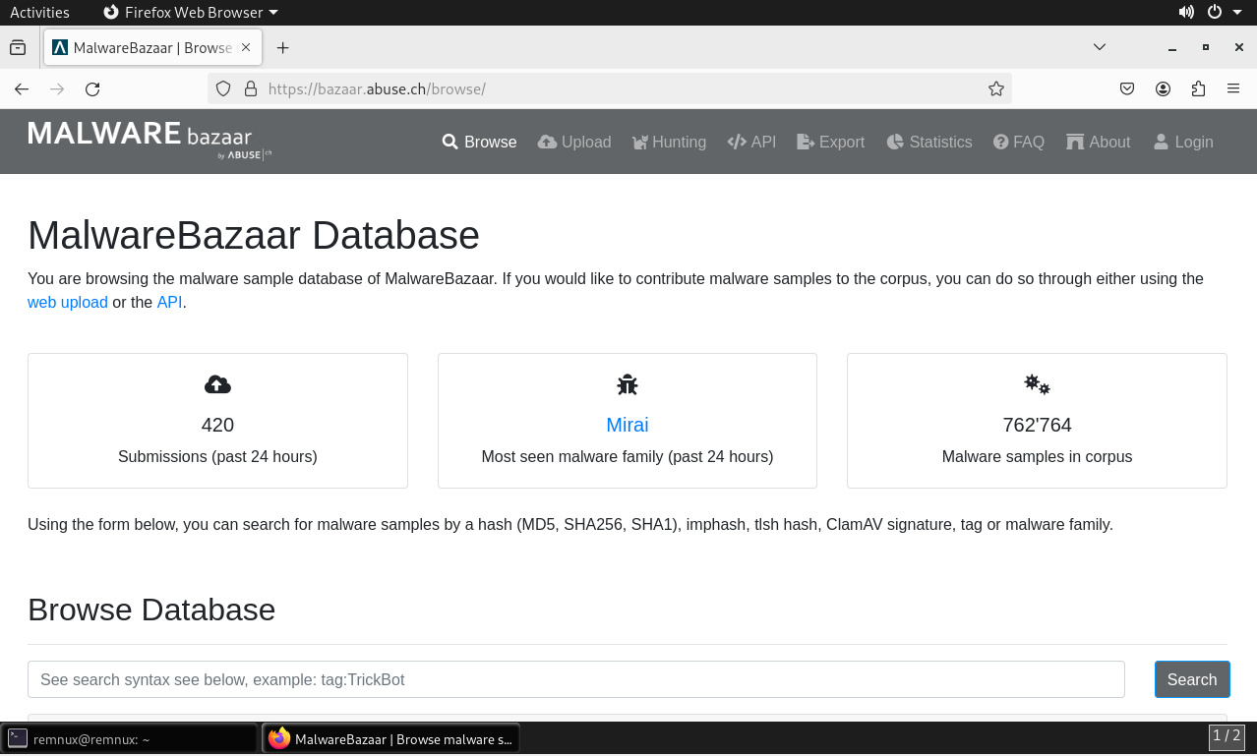Open the Firefox extensions puzzle icon
This screenshot has width=1257, height=756.
click(x=1198, y=88)
